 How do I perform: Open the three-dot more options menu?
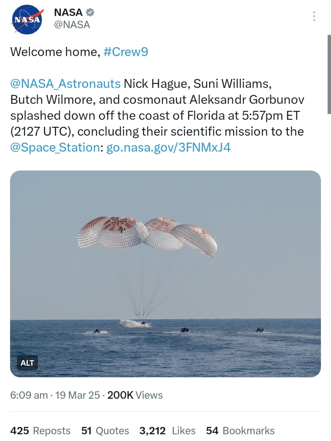tap(314, 16)
